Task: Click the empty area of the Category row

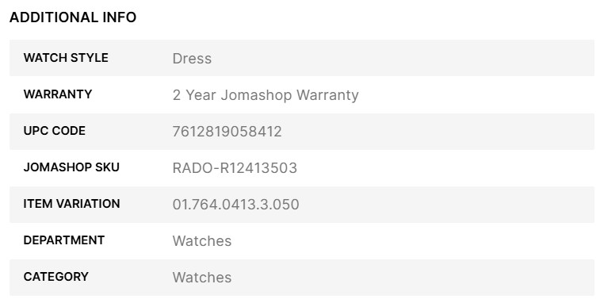Action: [412, 278]
